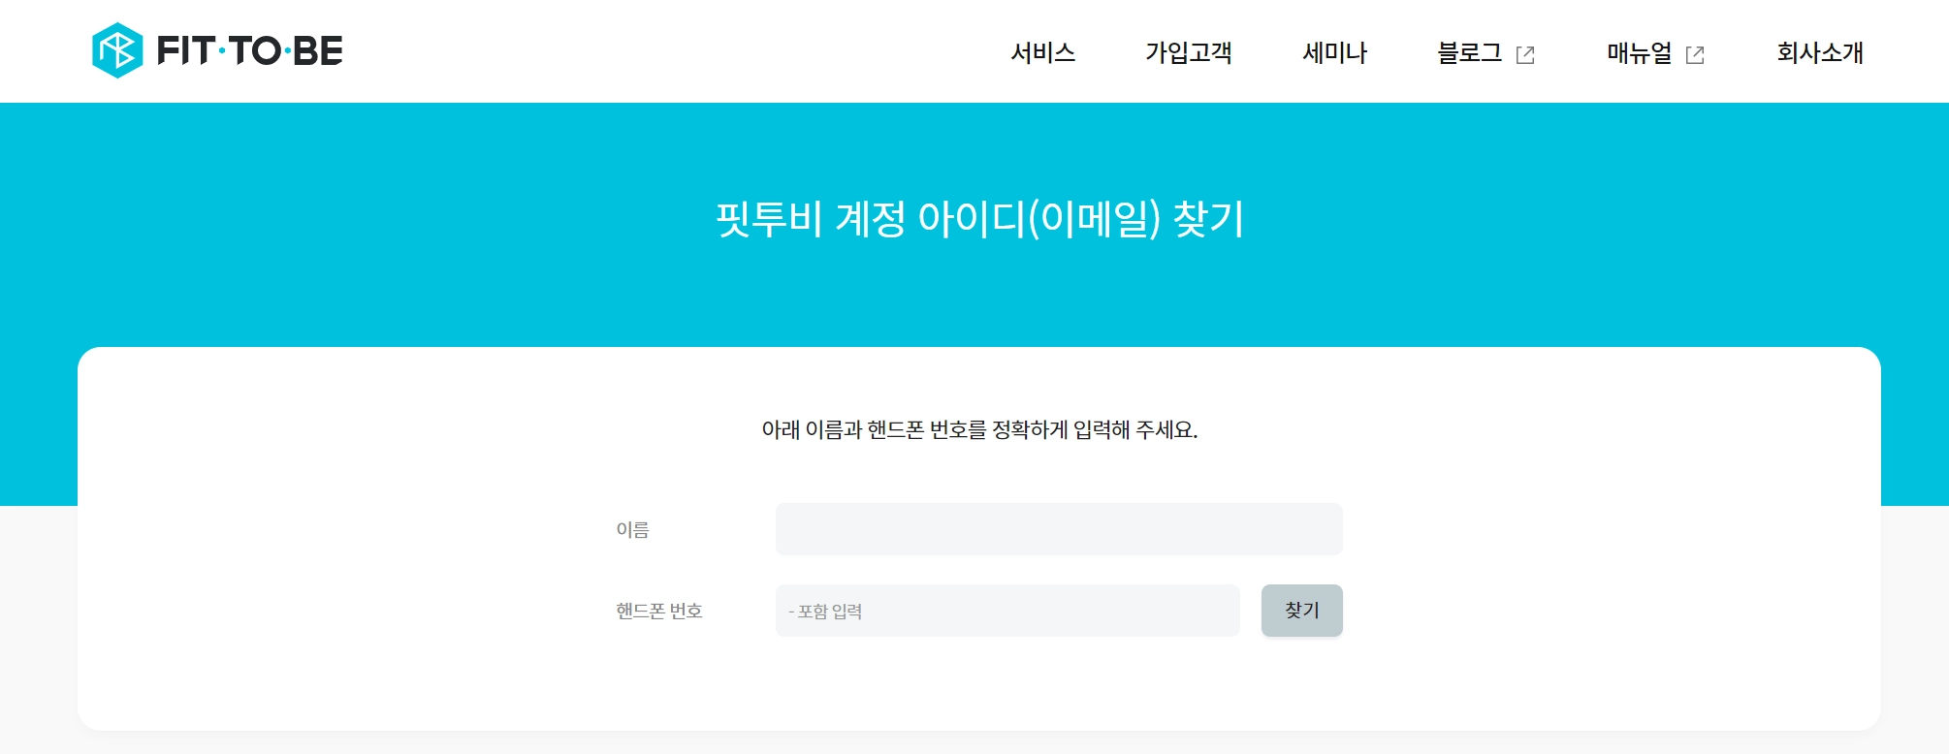Go to the 세미나 menu item

pyautogui.click(x=1334, y=52)
